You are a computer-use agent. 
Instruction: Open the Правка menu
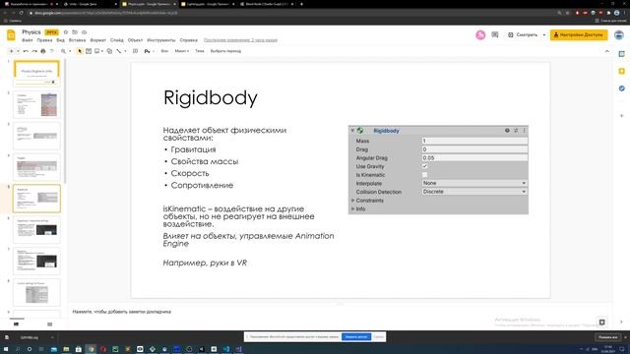point(44,40)
